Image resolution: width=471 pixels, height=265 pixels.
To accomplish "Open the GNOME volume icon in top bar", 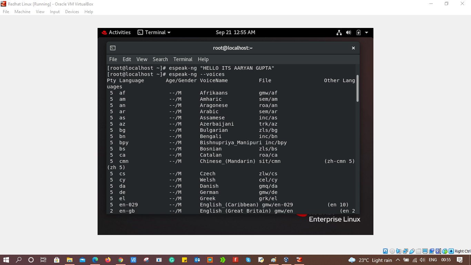I will click(x=348, y=32).
